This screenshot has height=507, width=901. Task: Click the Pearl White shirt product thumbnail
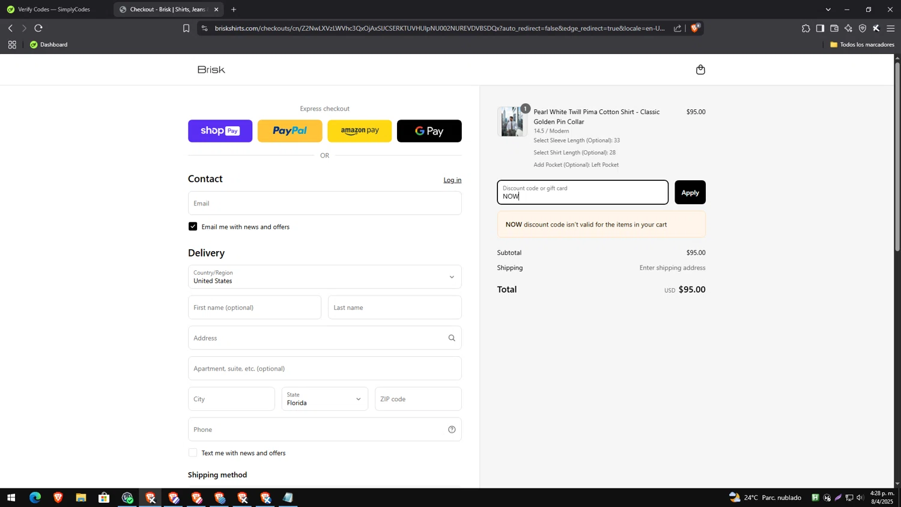512,121
